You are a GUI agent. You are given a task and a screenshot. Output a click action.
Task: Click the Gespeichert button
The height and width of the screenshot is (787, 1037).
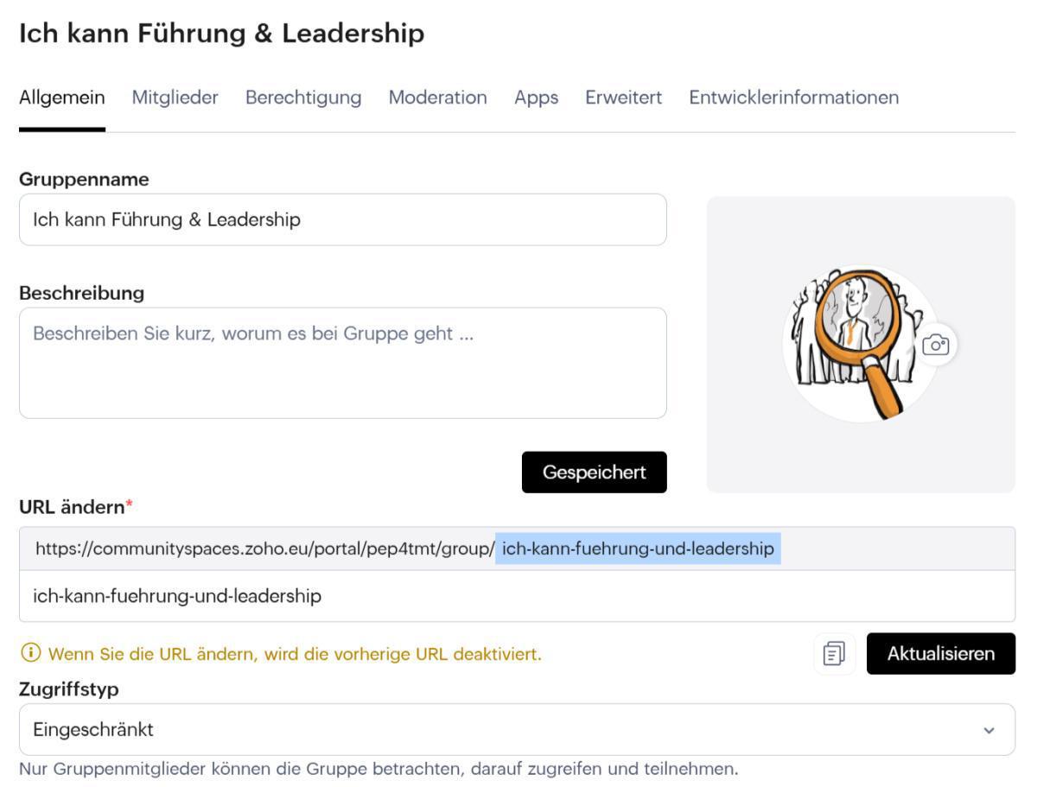pyautogui.click(x=594, y=472)
